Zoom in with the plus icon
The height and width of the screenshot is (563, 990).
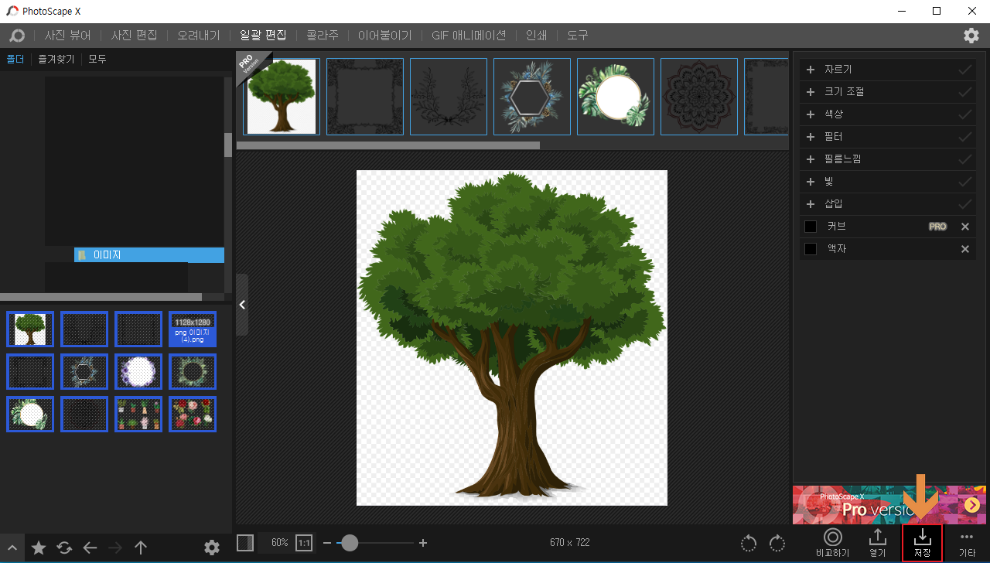[423, 543]
